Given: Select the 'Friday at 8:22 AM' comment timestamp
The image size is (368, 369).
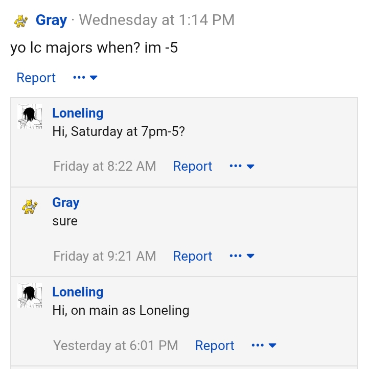Looking at the screenshot, I should pyautogui.click(x=105, y=166).
